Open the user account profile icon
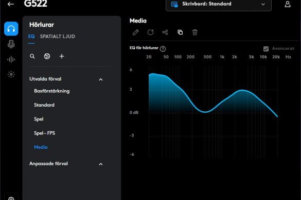 click(x=288, y=4)
